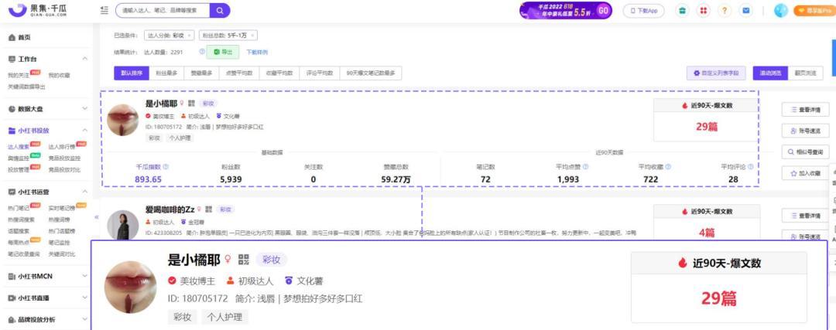Click info icon beside 平均评论
The height and width of the screenshot is (330, 836).
click(751, 167)
